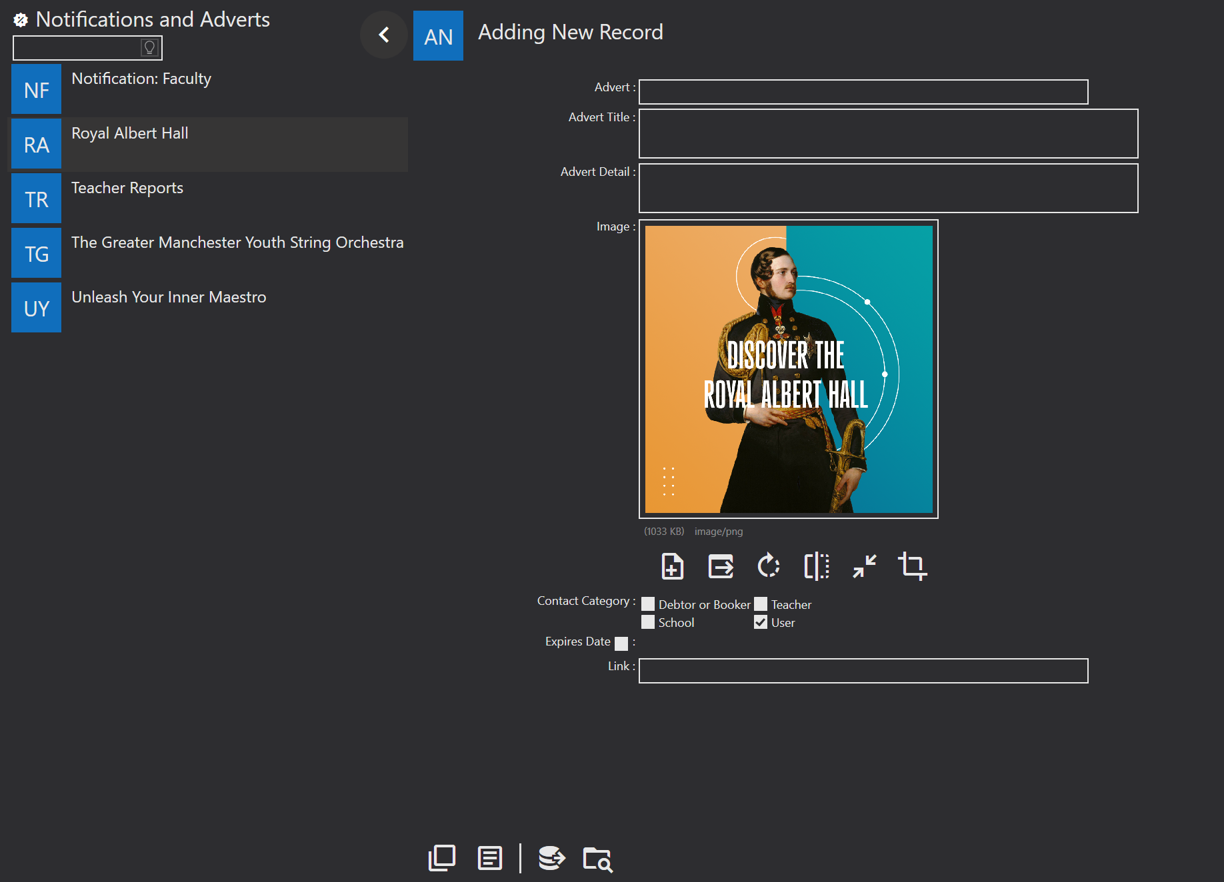Screen dimensions: 1224x882
Task: Click the Royal Albert Hall image preview
Action: tap(789, 369)
